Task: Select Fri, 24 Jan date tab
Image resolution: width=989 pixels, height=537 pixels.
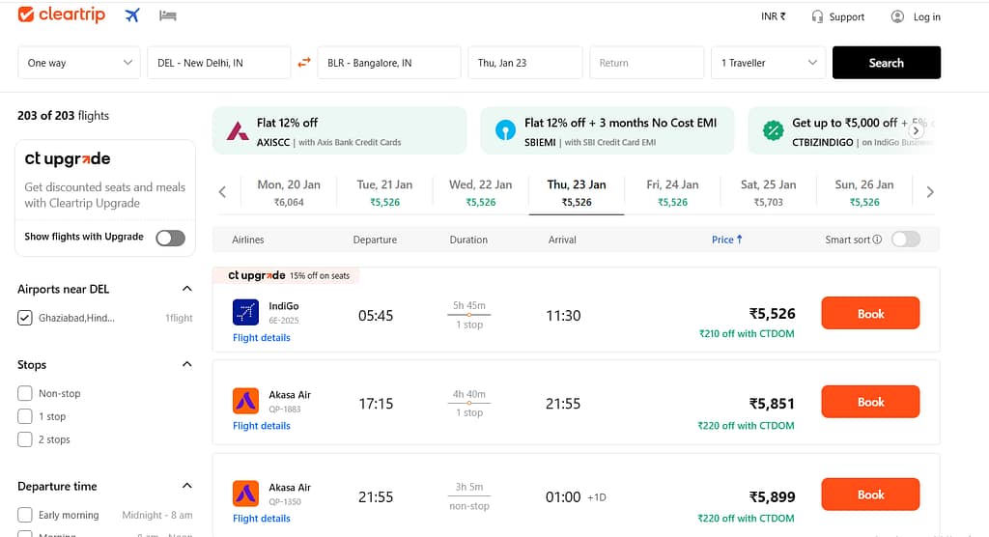Action: (x=672, y=192)
